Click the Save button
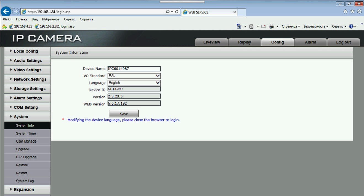The height and width of the screenshot is (196, 364). [x=124, y=114]
